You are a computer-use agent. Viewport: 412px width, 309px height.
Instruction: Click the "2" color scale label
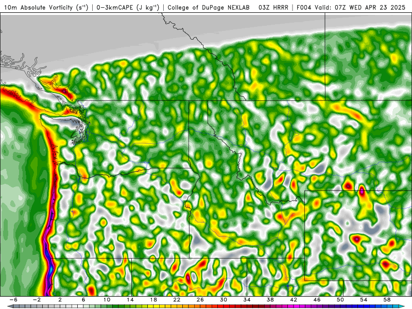point(60,300)
